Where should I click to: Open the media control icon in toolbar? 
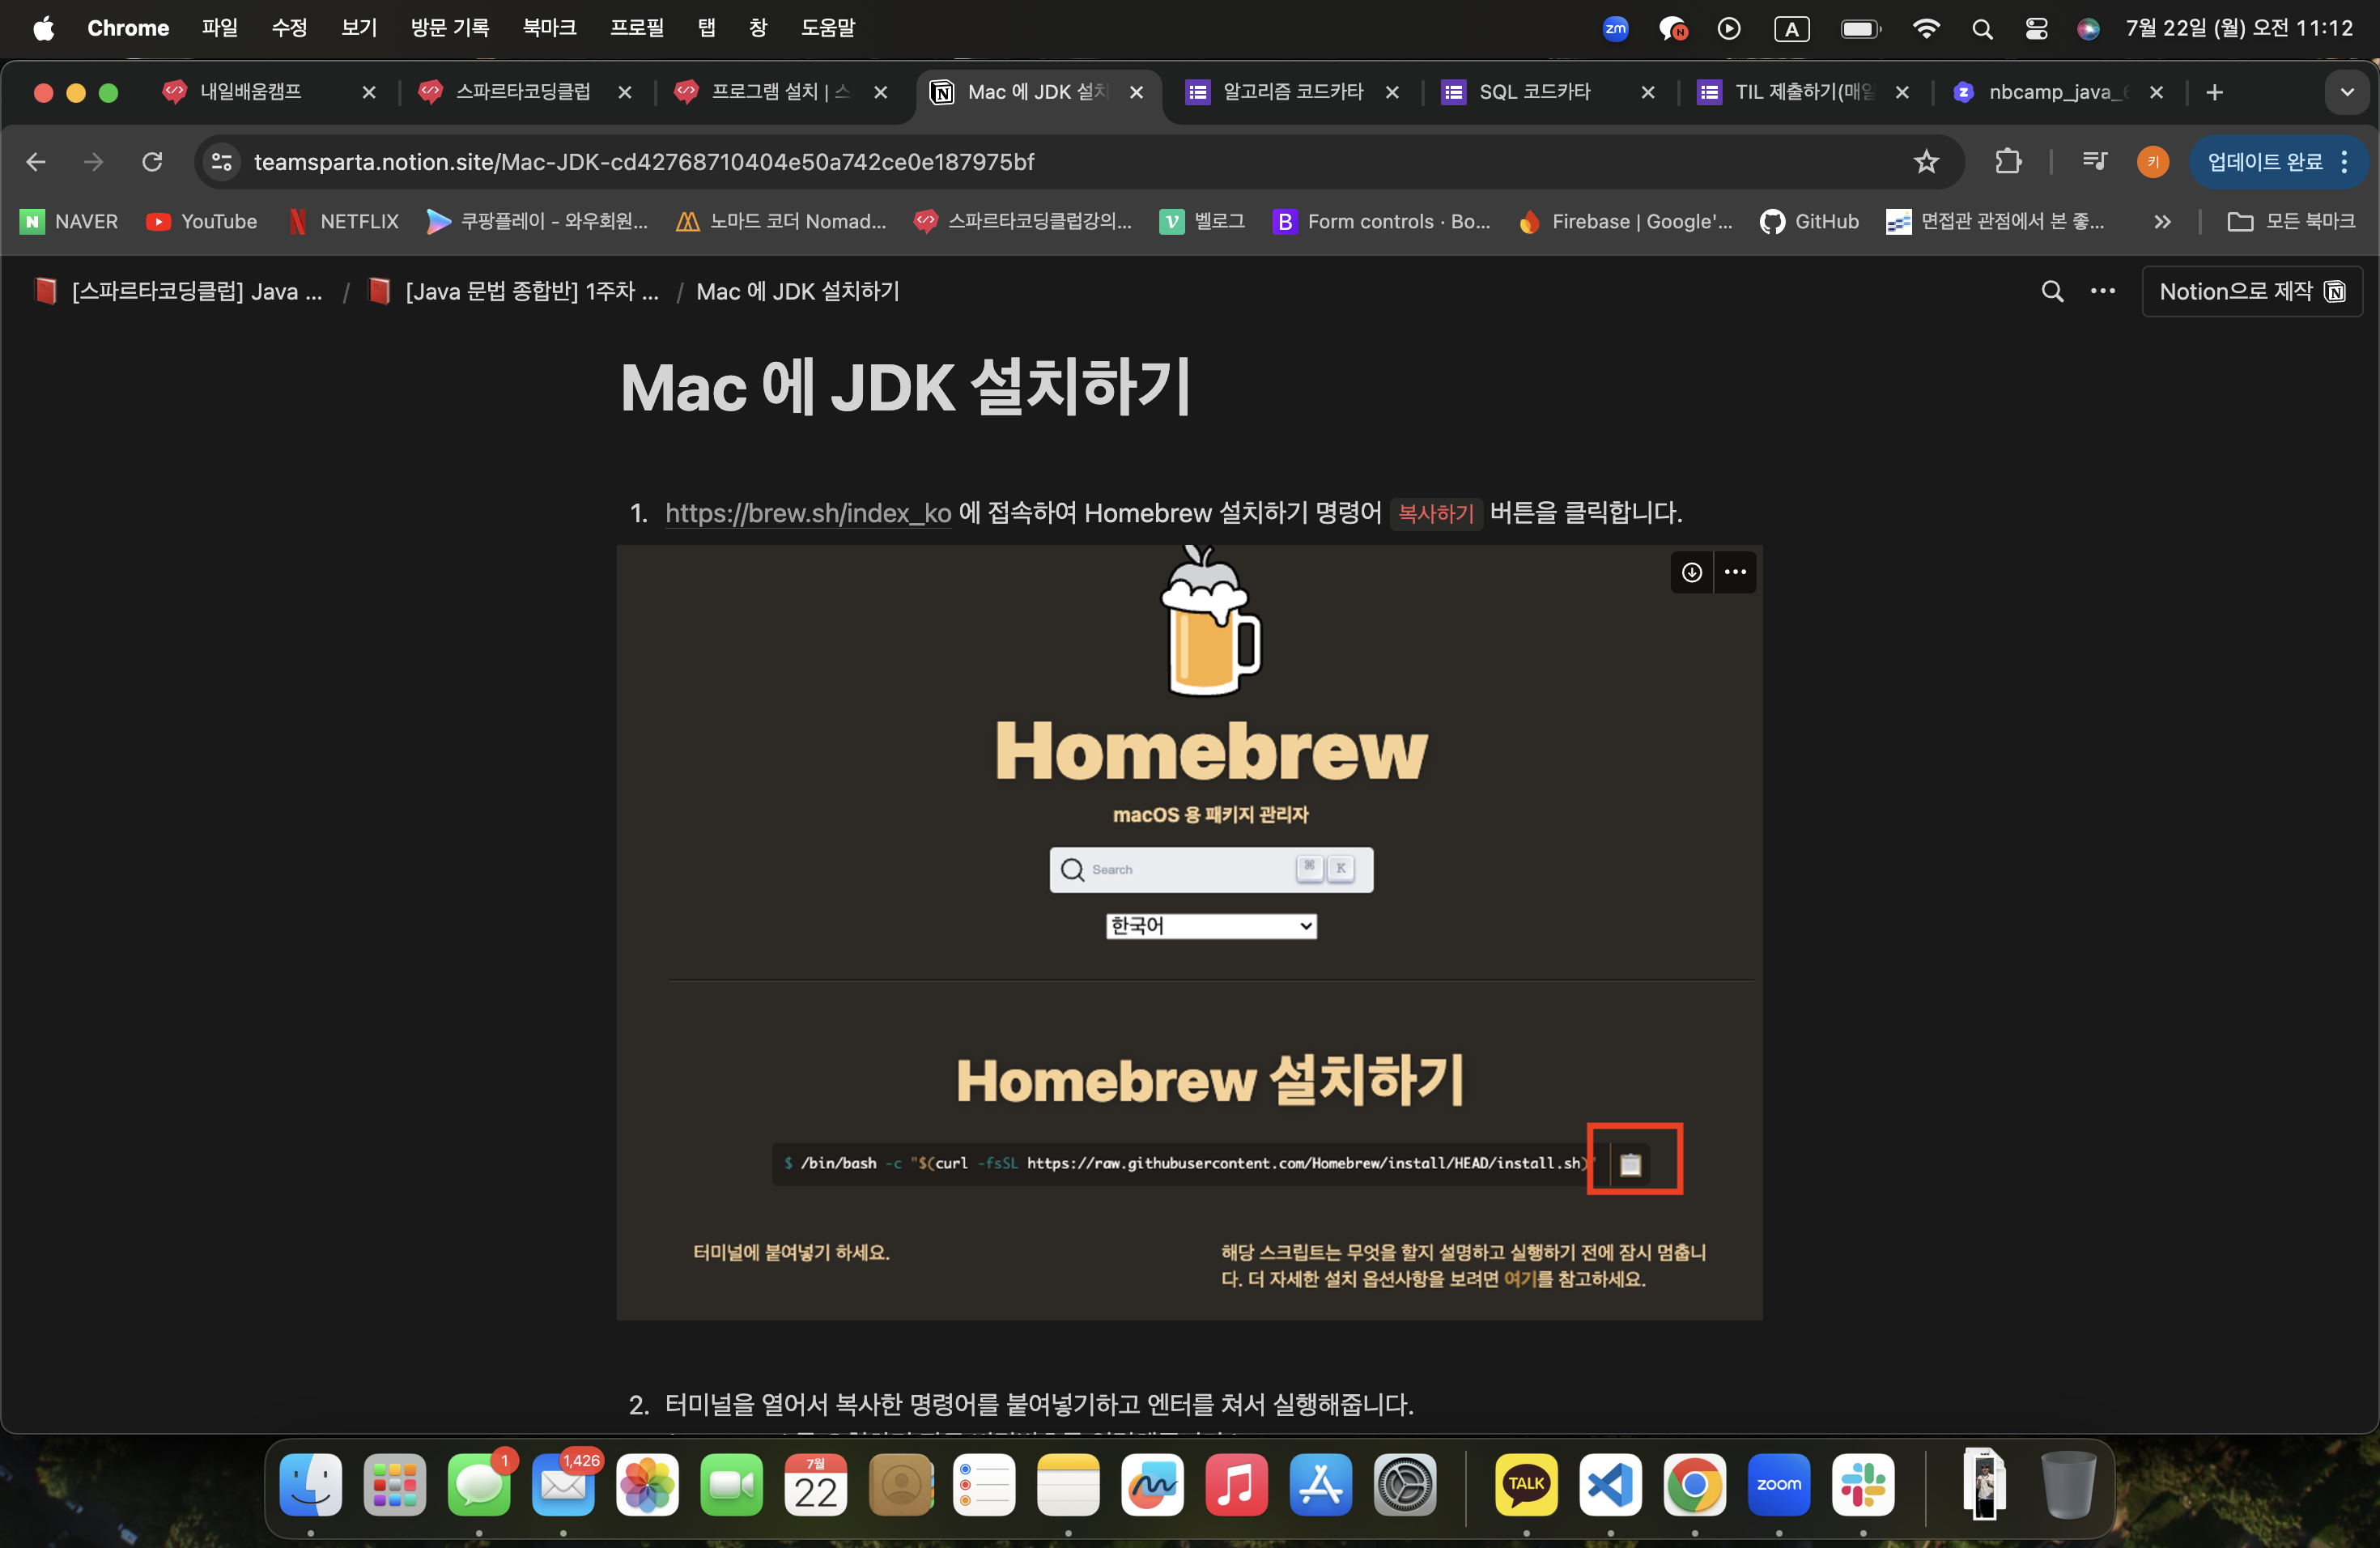[2094, 161]
